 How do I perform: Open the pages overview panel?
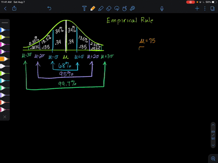click(x=213, y=9)
